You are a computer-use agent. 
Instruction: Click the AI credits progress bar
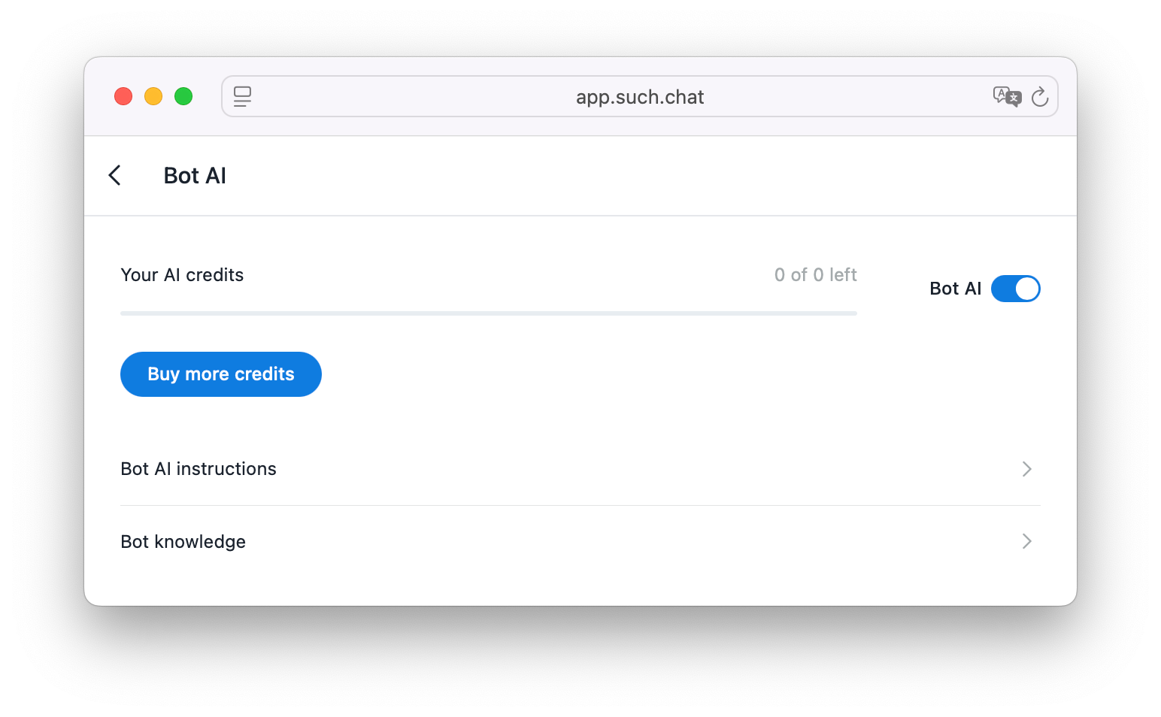(x=489, y=313)
